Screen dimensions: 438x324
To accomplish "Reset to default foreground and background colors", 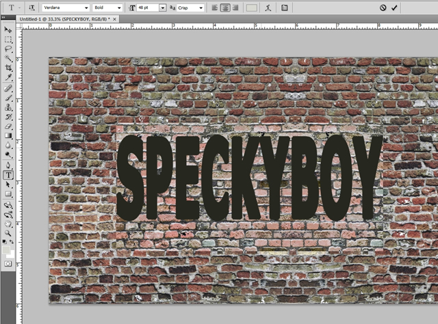I will (x=5, y=241).
